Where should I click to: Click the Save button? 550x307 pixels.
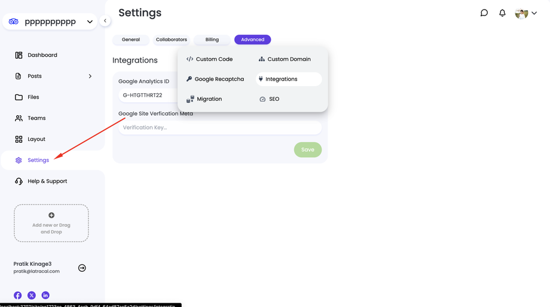coord(308,149)
